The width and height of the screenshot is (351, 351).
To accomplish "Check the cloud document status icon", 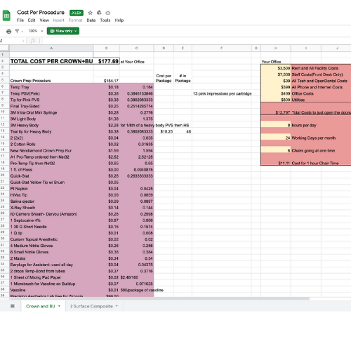I will click(107, 13).
